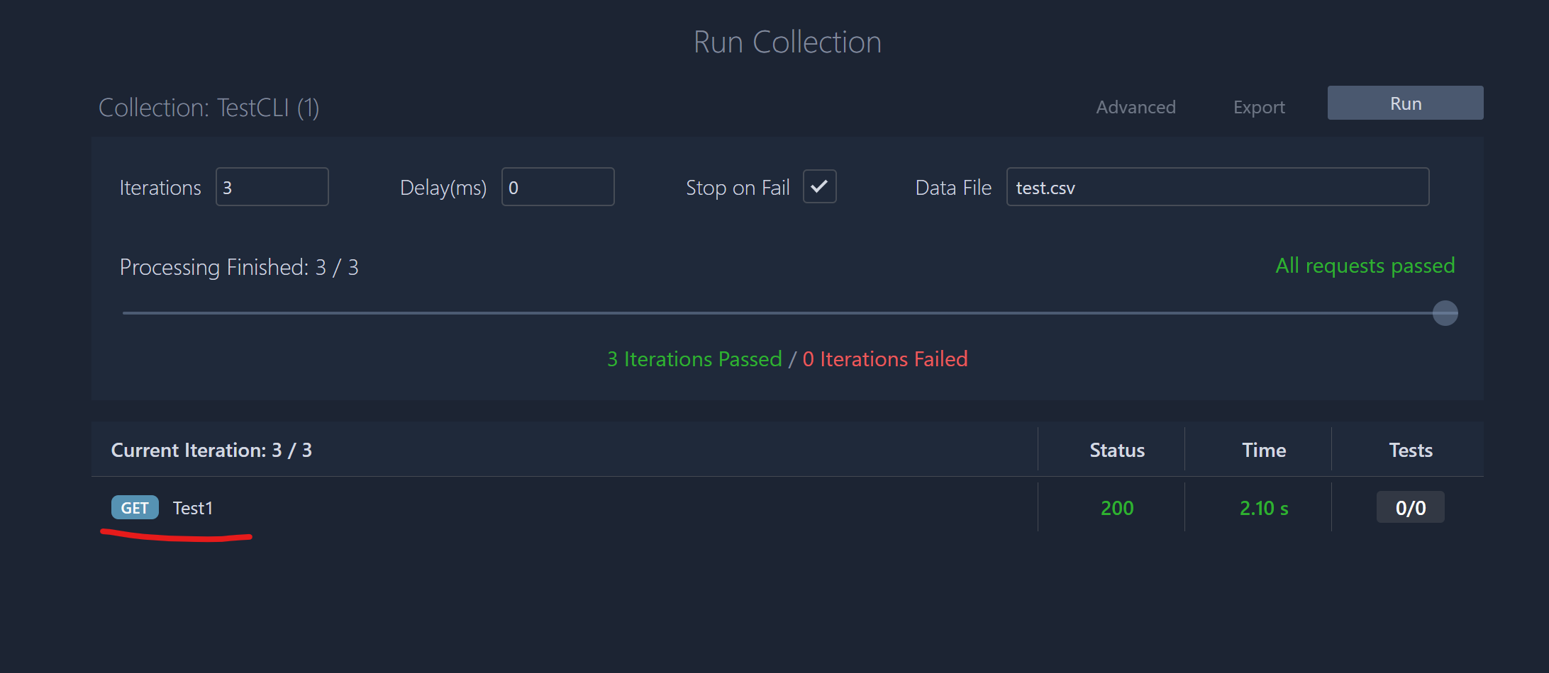Screen dimensions: 1549x673
Task: Click the 2.10 s time value
Action: coord(1264,507)
